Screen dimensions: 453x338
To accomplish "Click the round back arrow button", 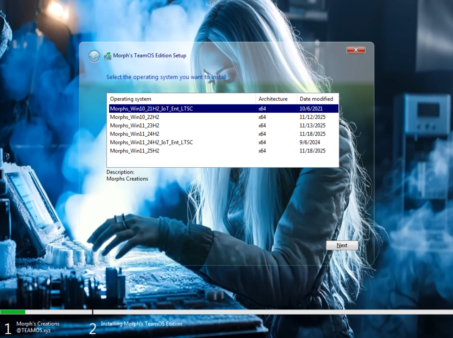I will tap(94, 56).
